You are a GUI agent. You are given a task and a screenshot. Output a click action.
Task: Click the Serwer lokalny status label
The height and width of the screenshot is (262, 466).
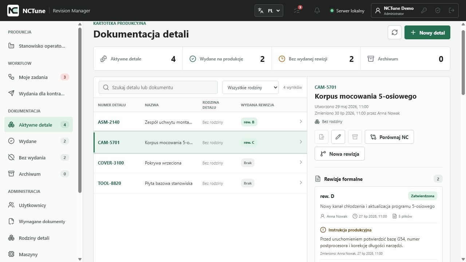click(x=350, y=11)
